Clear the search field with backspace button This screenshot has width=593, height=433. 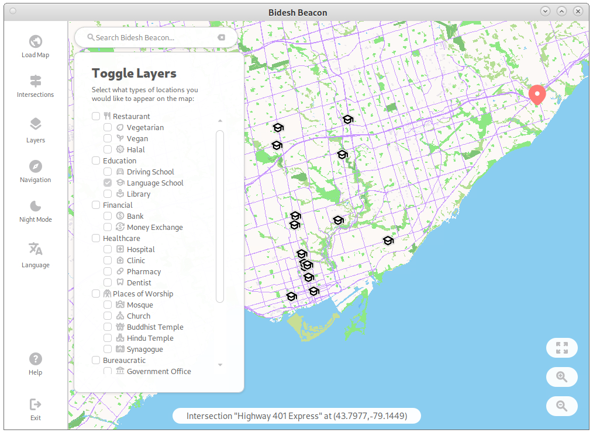[x=221, y=37]
